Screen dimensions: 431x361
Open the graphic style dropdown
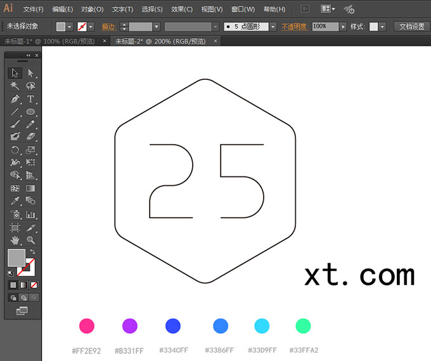coord(382,27)
